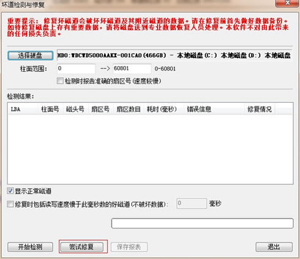Select the LBA column header
300x259 pixels.
click(23, 109)
